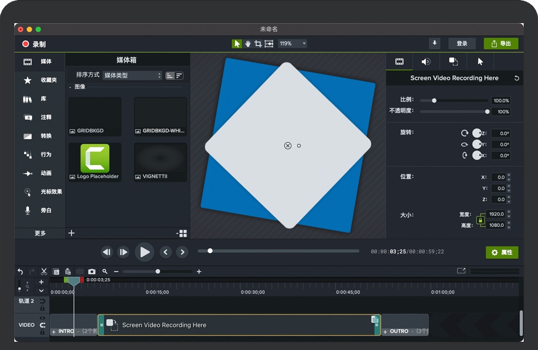
Task: Select the Crop tool in canvas toolbar
Action: [x=258, y=44]
